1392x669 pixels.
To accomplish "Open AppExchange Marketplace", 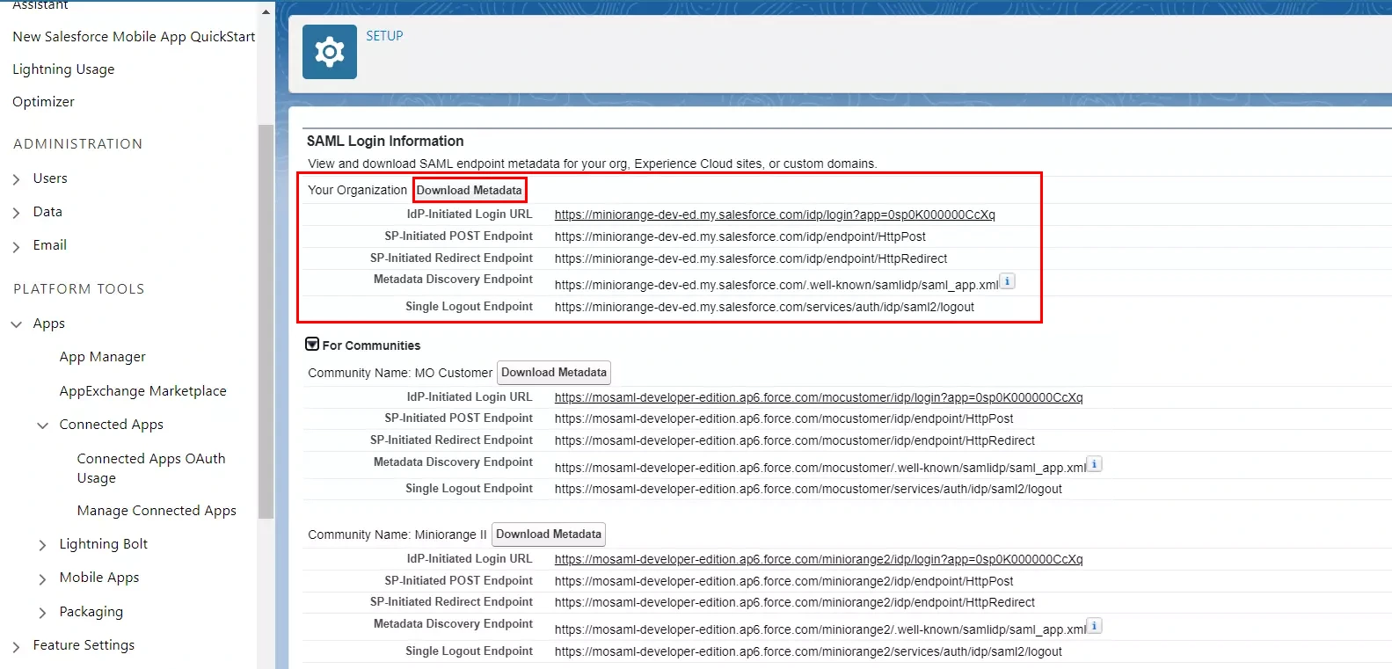I will (x=143, y=391).
